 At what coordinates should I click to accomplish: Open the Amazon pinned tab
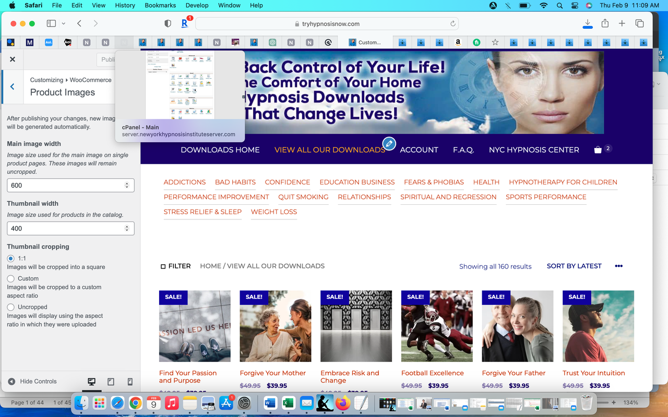pos(458,42)
